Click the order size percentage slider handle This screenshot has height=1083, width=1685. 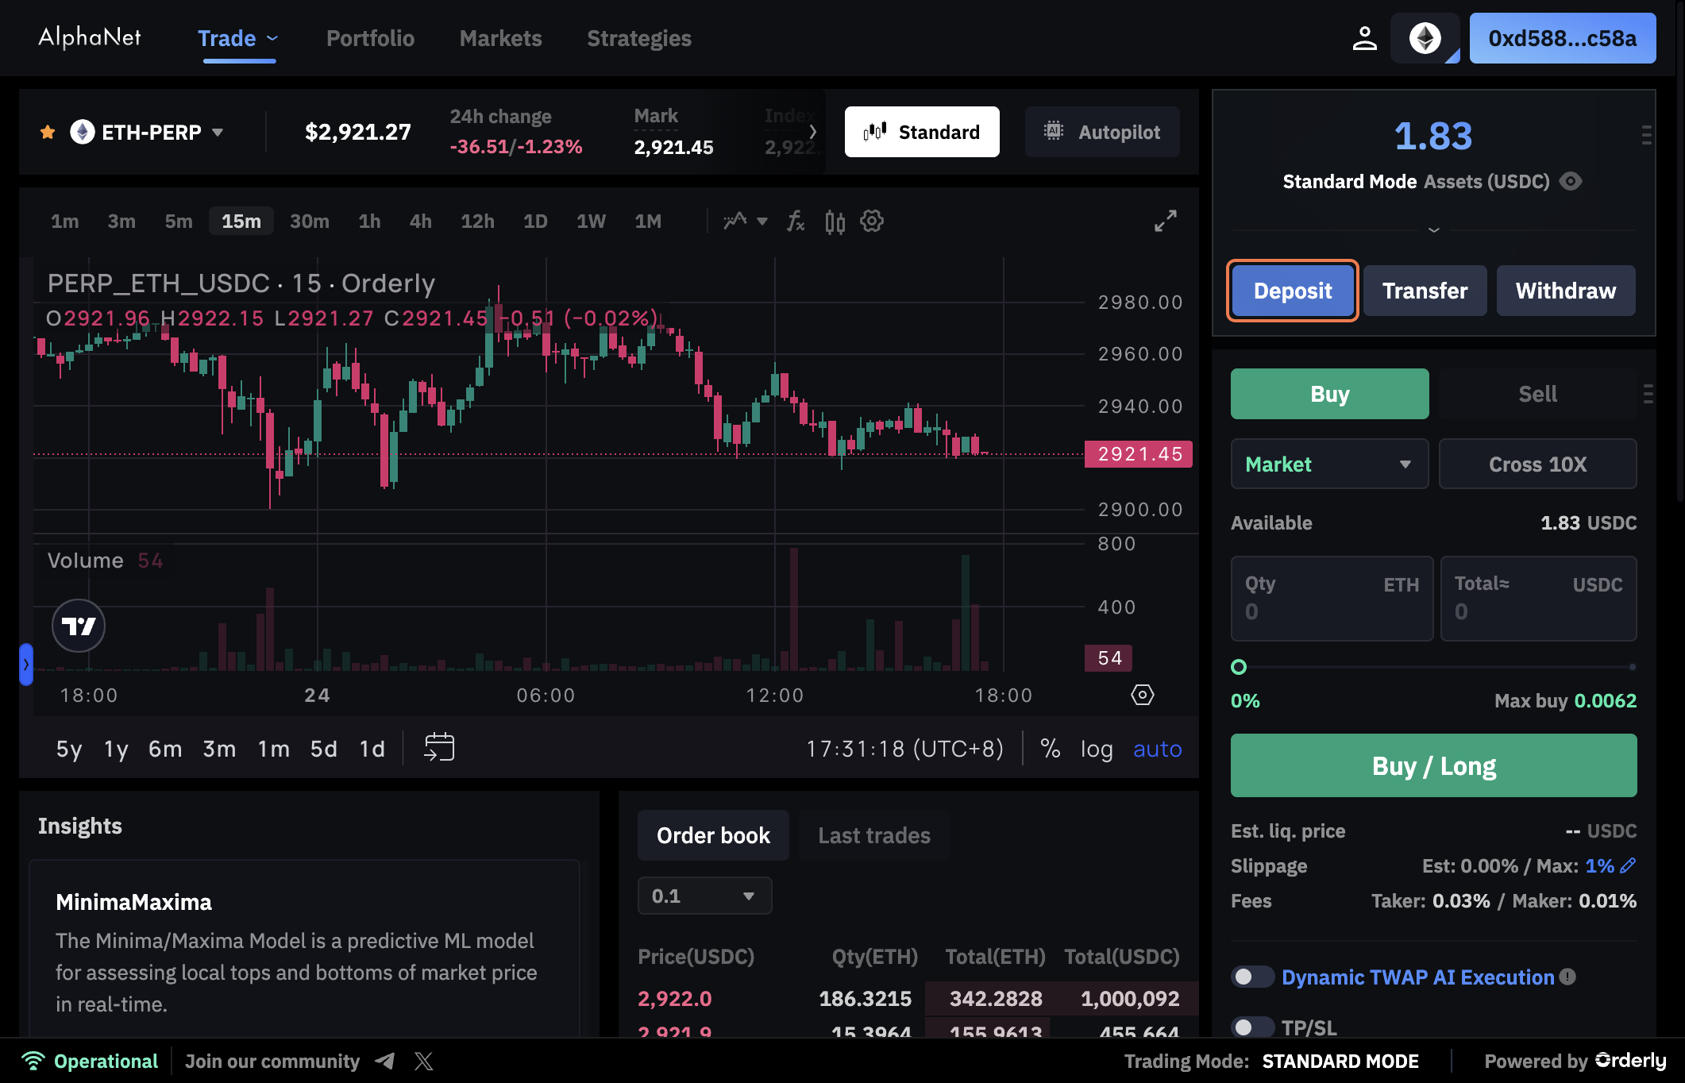(x=1239, y=667)
